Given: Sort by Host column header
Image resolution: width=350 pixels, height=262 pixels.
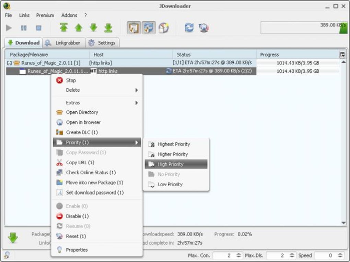Looking at the screenshot, I should [x=131, y=54].
